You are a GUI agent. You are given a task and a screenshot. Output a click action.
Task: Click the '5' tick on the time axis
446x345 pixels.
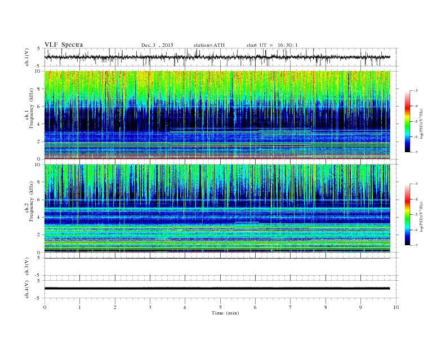click(x=220, y=307)
